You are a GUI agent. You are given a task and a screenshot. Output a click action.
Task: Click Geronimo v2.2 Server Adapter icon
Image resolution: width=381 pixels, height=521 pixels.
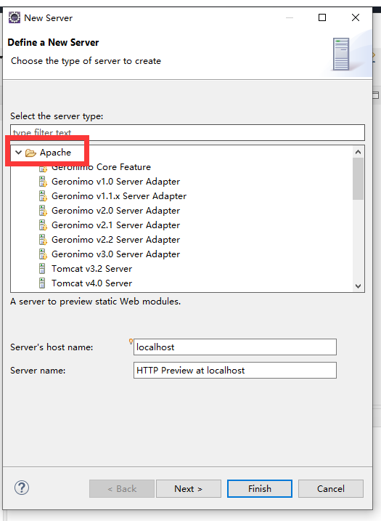[43, 240]
